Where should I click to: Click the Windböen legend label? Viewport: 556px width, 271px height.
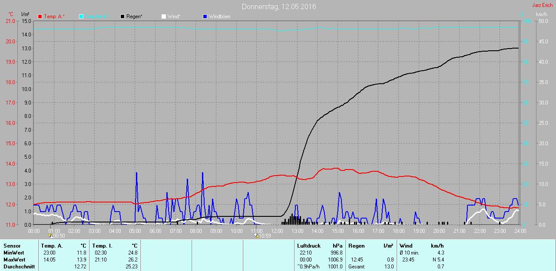click(x=220, y=16)
